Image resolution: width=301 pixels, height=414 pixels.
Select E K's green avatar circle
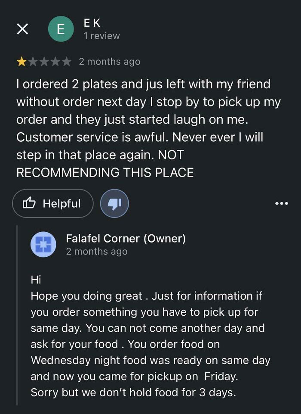(61, 29)
